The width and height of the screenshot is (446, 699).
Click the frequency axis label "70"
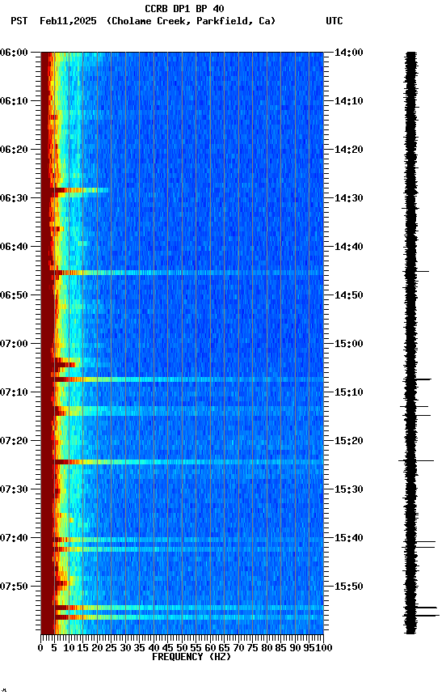[x=238, y=648]
